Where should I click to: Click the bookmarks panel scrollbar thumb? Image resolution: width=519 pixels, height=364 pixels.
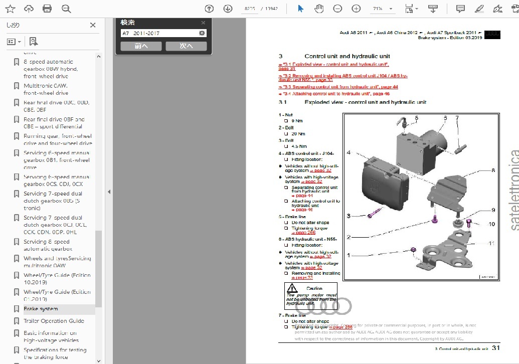pyautogui.click(x=98, y=269)
